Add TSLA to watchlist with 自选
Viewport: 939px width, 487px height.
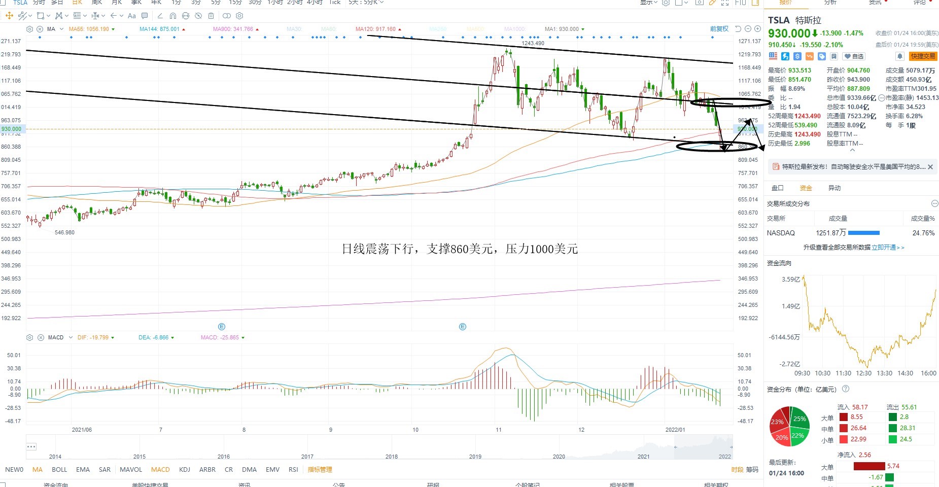854,56
